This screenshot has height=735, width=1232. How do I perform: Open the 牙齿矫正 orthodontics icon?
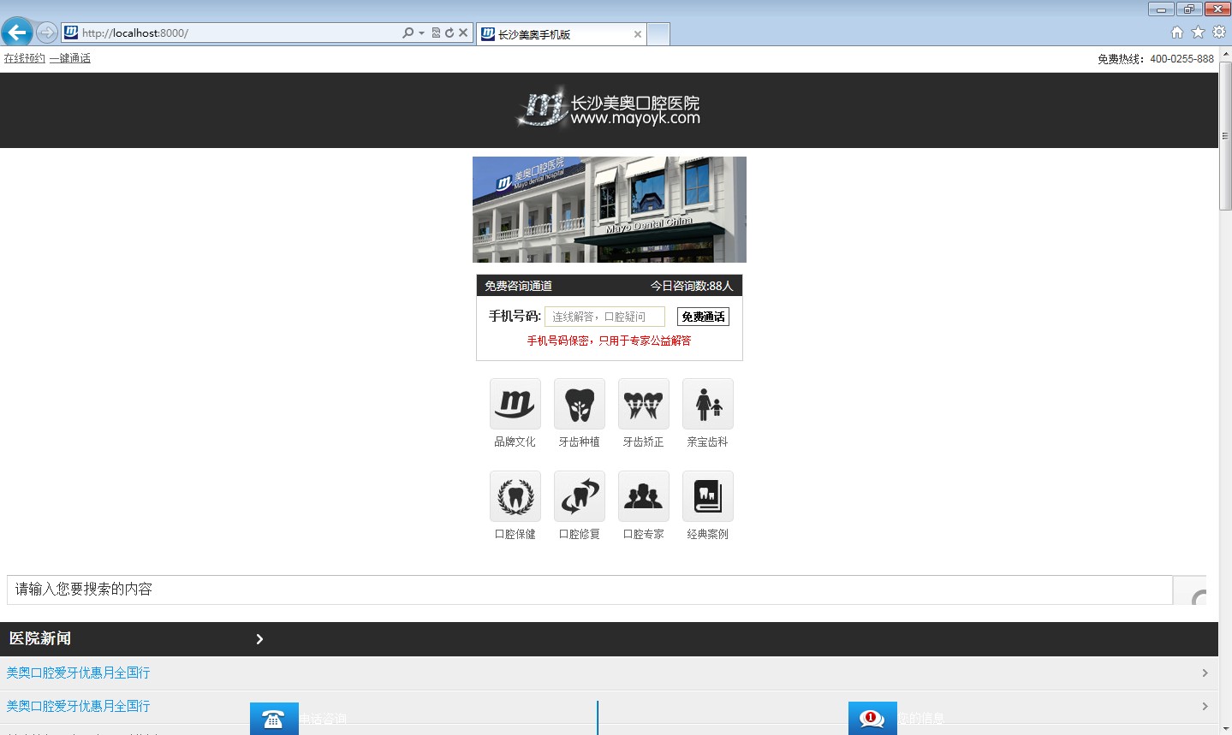(644, 404)
